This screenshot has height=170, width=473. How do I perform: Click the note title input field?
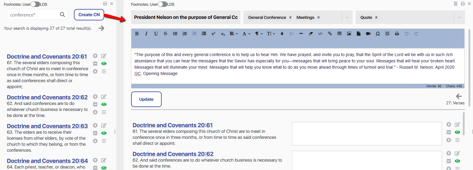(x=186, y=17)
